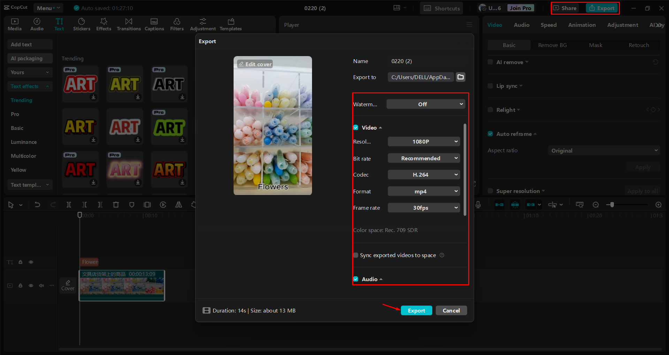
Task: Click the Export button in the dialog
Action: [x=416, y=310]
